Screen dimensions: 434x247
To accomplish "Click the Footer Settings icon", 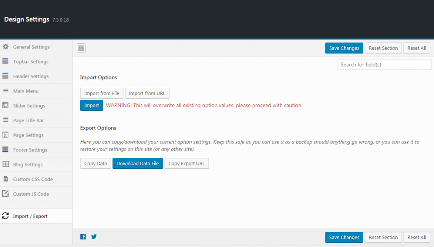I will pos(5,149).
